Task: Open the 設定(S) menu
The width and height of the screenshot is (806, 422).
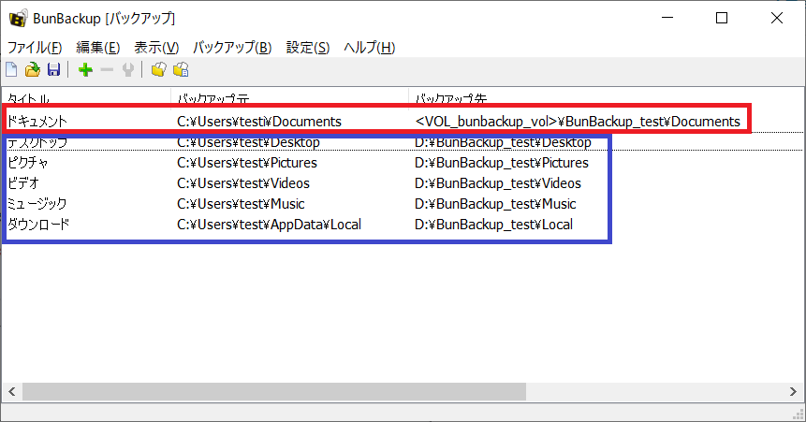Action: pyautogui.click(x=307, y=48)
